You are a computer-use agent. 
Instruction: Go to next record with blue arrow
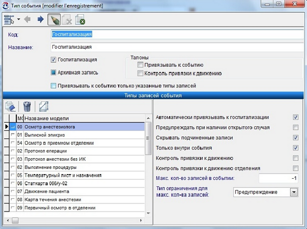pos(41,19)
